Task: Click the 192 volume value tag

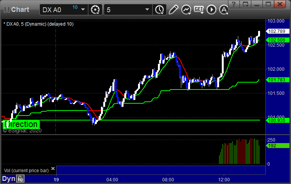Action: [x=278, y=146]
